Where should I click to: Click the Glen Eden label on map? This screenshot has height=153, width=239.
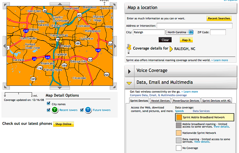pyautogui.click(x=34, y=11)
